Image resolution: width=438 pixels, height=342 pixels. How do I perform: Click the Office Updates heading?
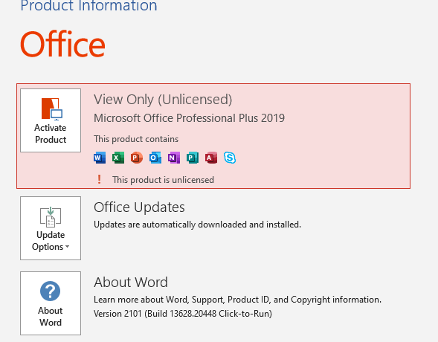[139, 207]
